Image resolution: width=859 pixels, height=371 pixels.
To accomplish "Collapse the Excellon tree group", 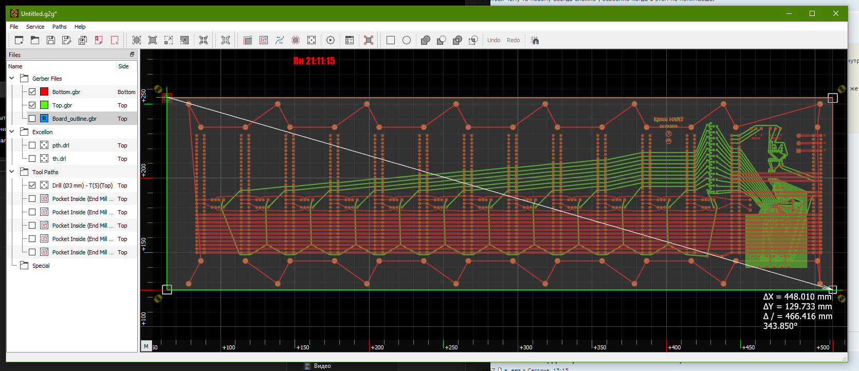I will tap(12, 132).
